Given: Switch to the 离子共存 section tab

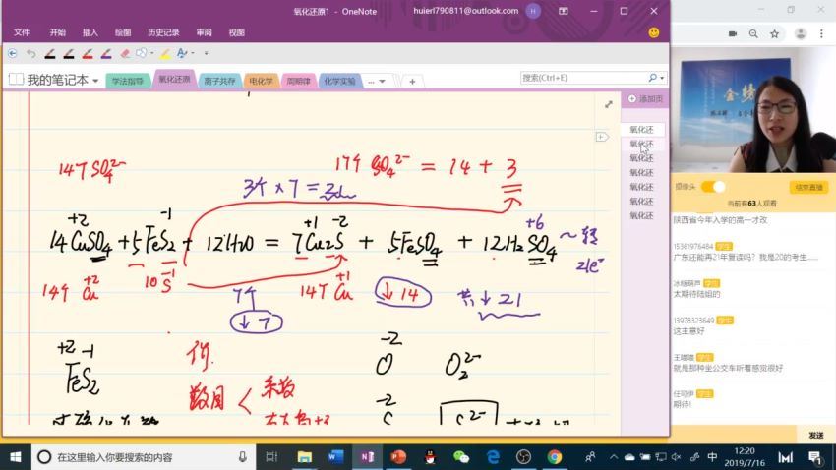Looking at the screenshot, I should [x=219, y=81].
